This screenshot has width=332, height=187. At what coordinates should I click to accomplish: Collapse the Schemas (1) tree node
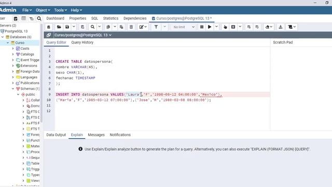point(13,89)
